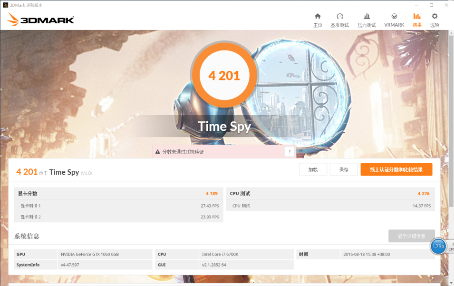
Task: Click the graphics score value 4 189
Action: tap(212, 194)
